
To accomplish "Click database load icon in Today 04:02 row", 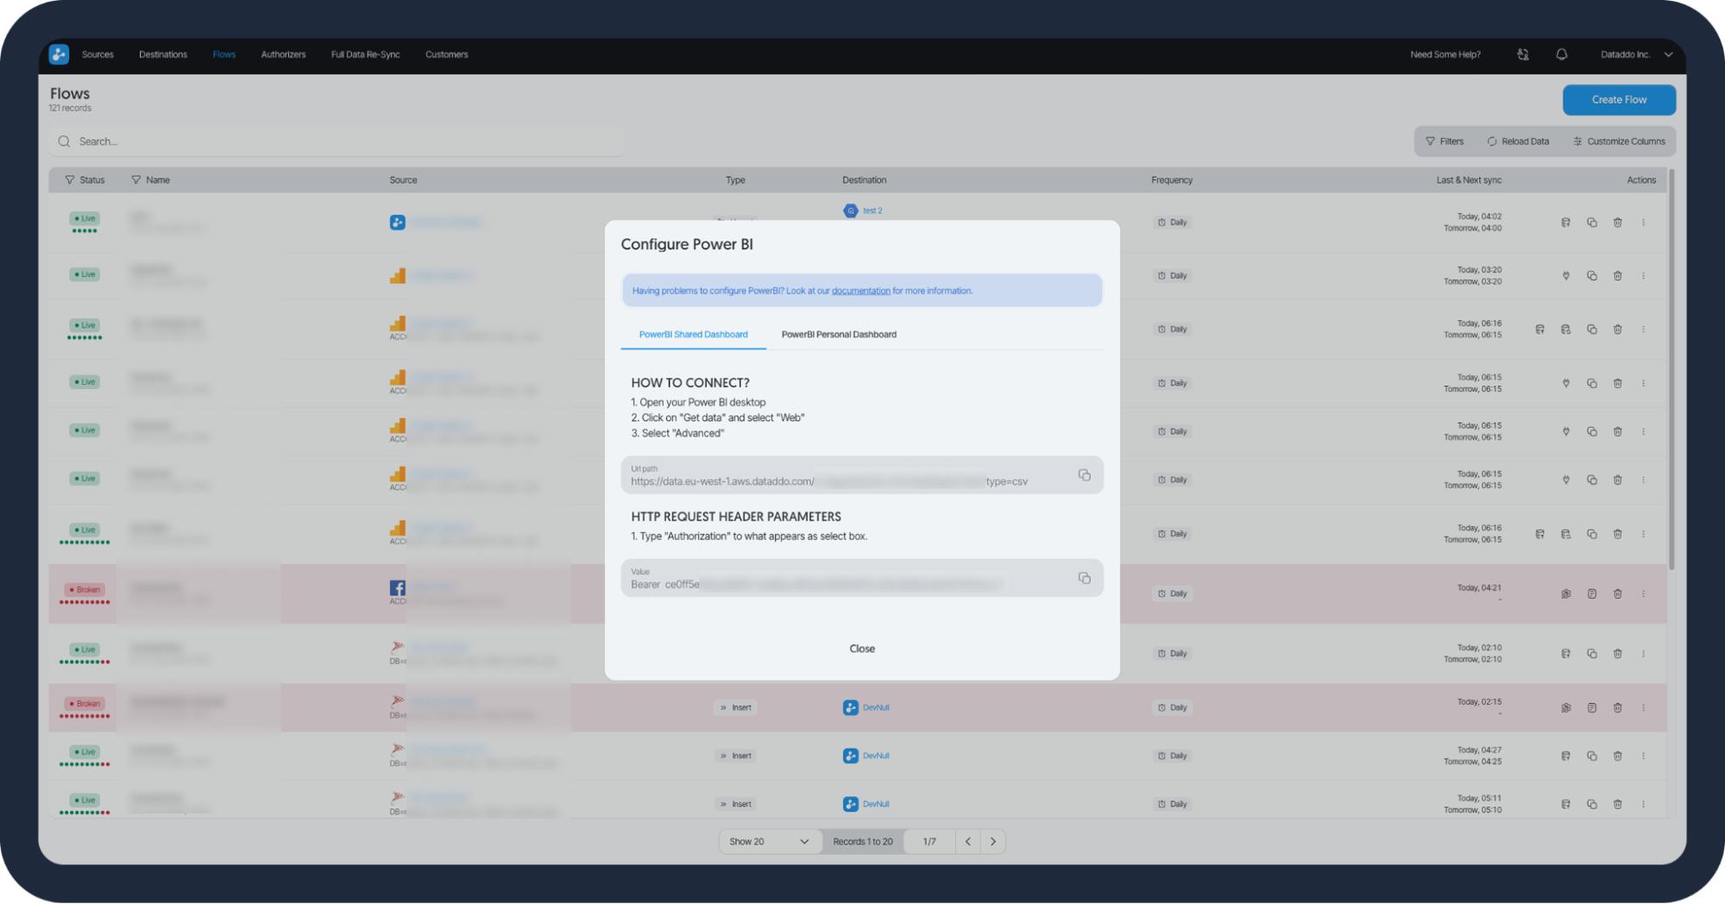I will 1565,223.
